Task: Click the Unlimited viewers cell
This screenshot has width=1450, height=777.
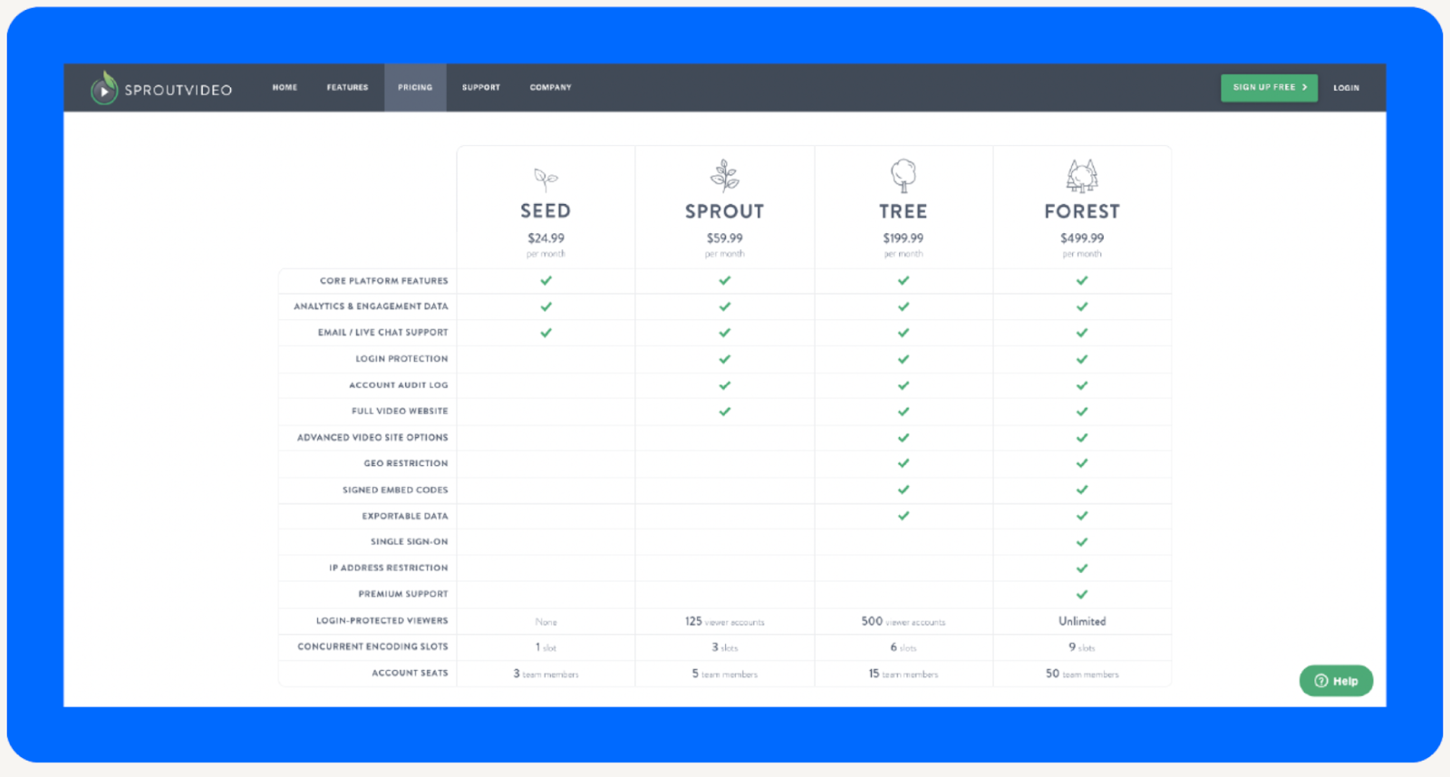Action: click(x=1082, y=621)
